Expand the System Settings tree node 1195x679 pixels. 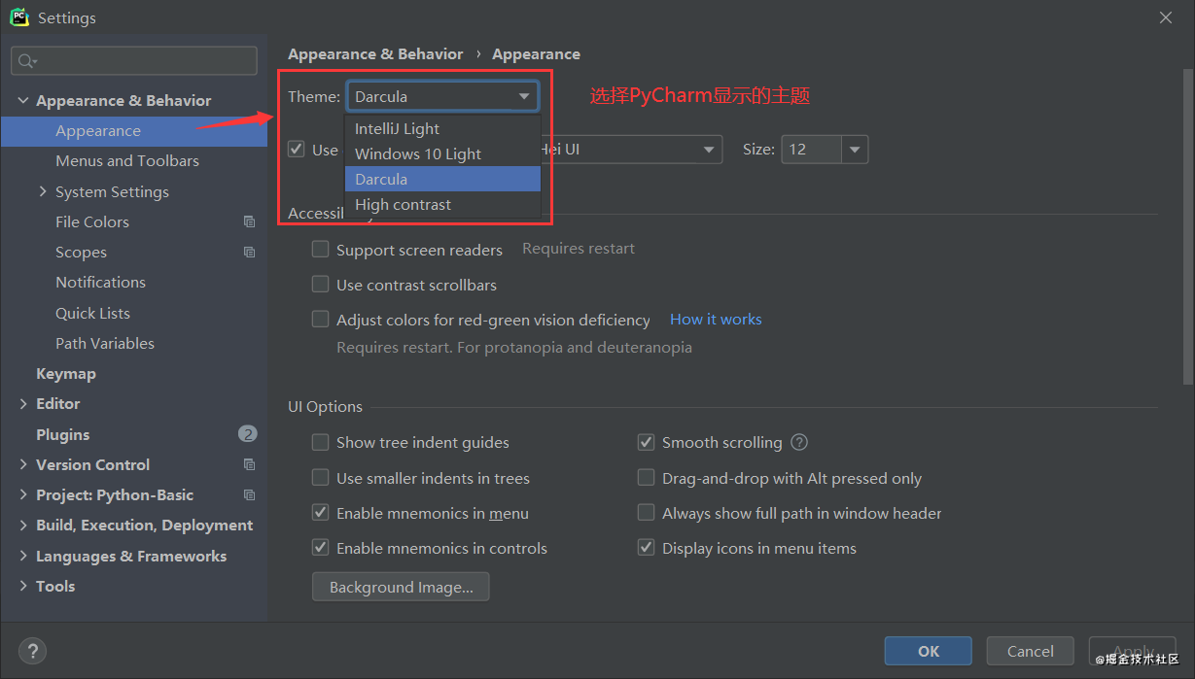click(x=43, y=192)
